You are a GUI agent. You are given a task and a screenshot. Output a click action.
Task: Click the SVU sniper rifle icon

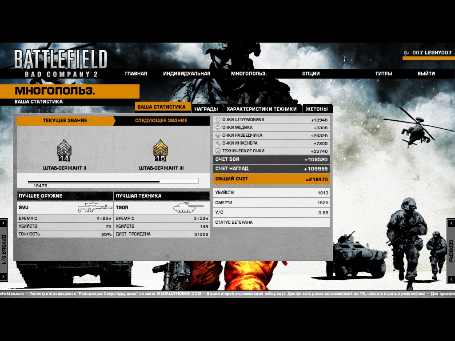tap(95, 207)
